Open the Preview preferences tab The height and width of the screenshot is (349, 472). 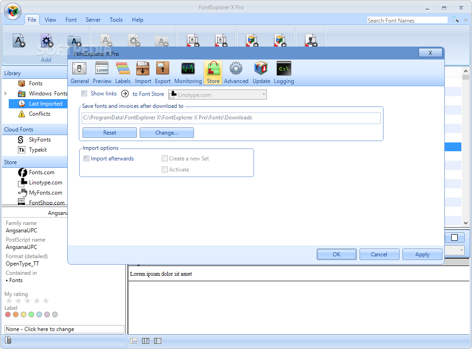tap(102, 72)
